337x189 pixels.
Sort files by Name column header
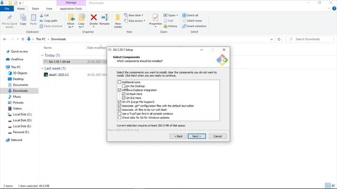47,48
